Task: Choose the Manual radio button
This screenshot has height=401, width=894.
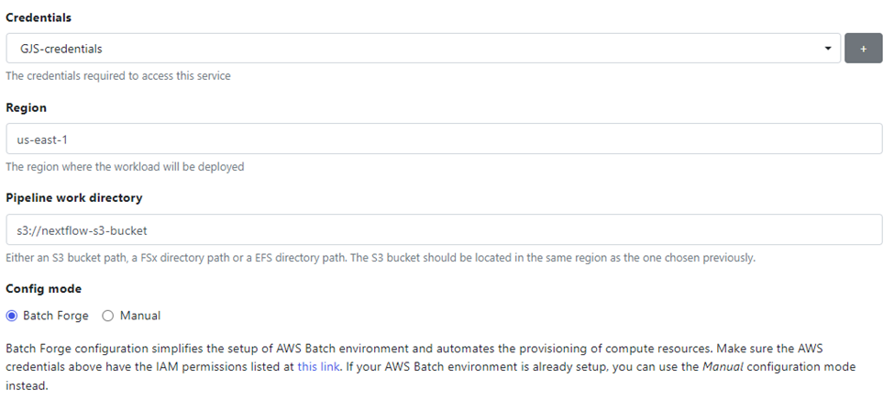Action: pyautogui.click(x=108, y=316)
